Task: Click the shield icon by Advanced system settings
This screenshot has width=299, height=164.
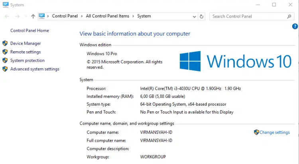Action: tap(5, 69)
